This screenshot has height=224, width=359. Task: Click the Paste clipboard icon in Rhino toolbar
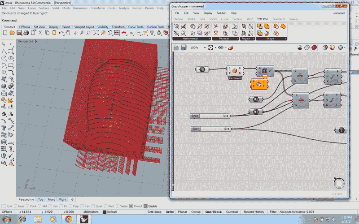point(54,33)
